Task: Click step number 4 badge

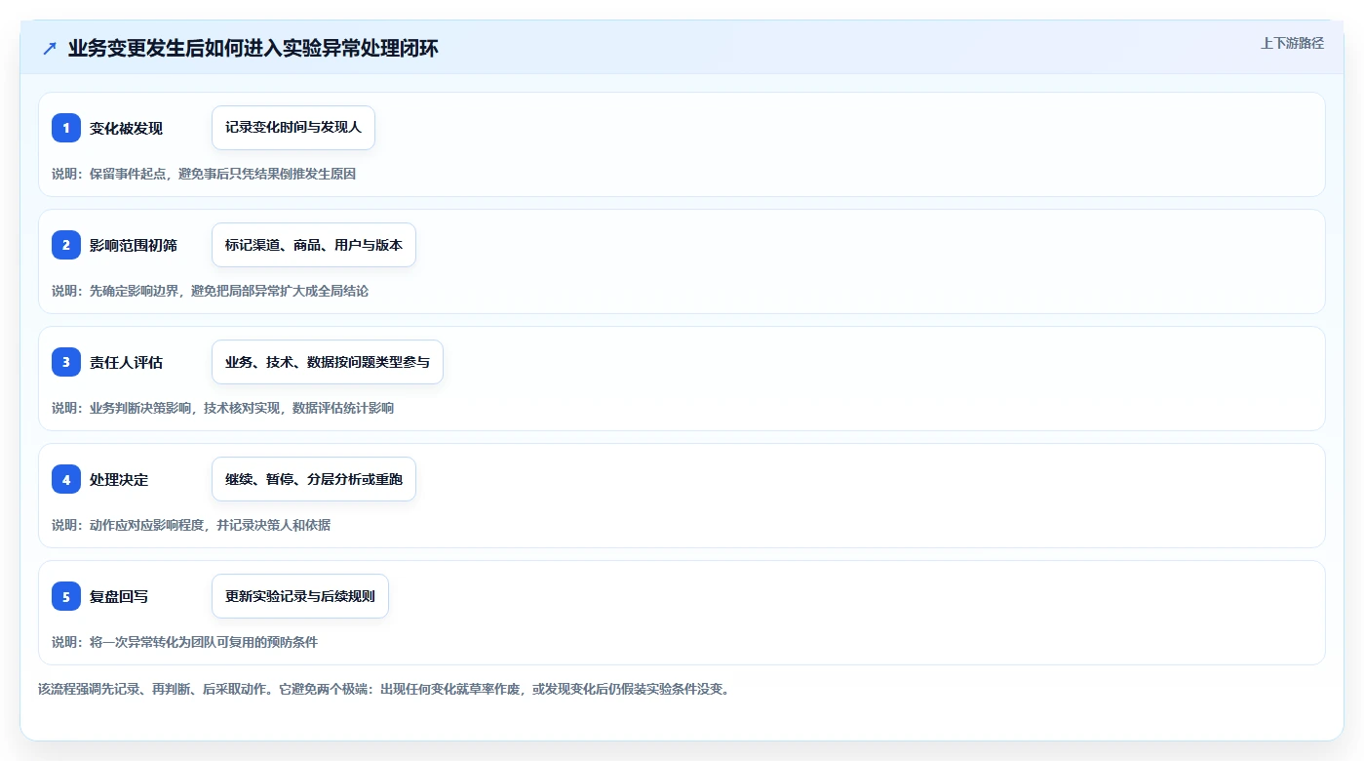Action: 66,479
